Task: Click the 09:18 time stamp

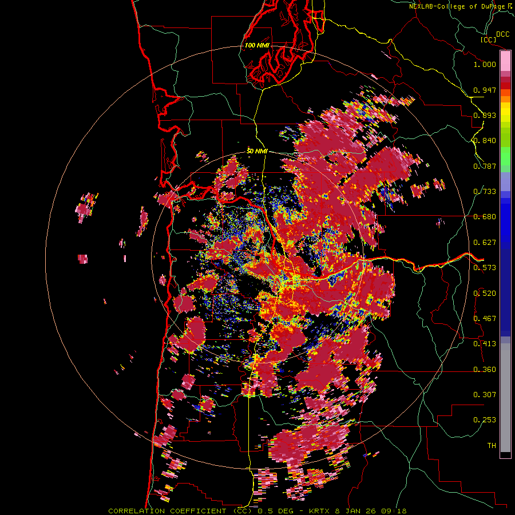Action: [394, 511]
